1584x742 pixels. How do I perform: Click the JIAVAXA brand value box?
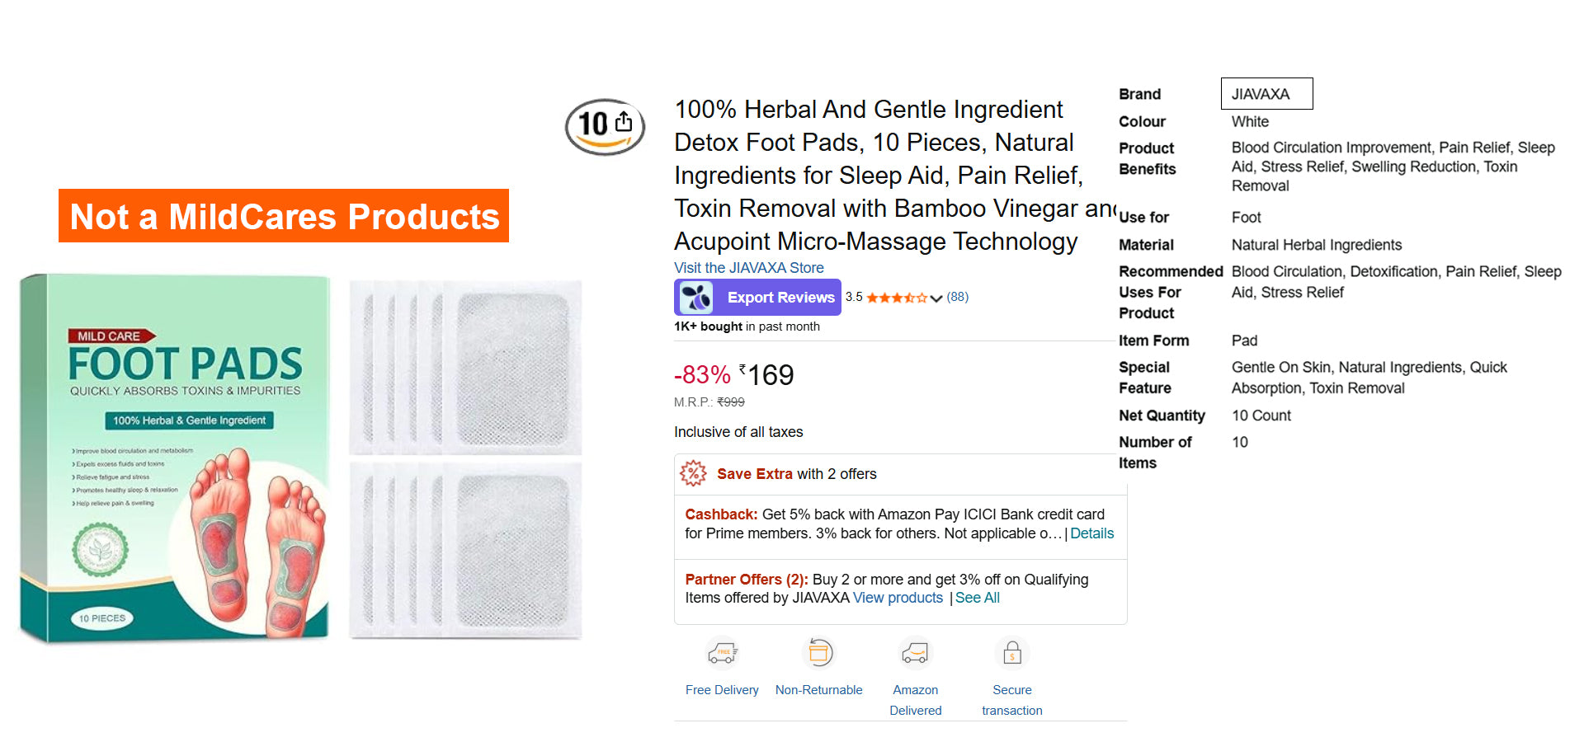click(x=1266, y=94)
